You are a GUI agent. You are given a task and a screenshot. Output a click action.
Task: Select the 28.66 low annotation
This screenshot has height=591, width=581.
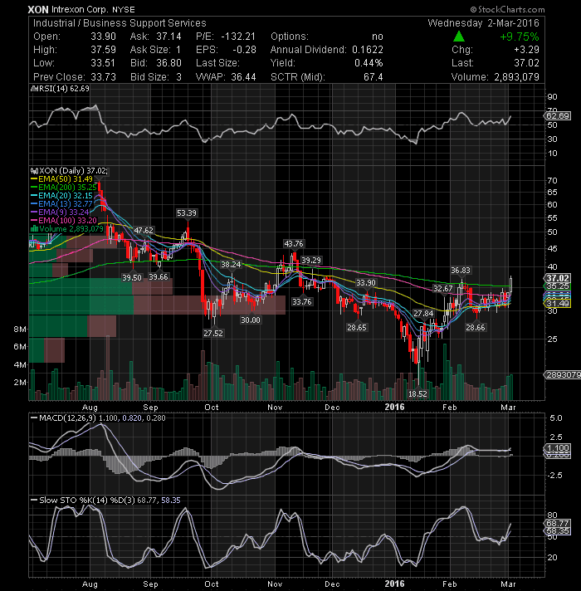(x=476, y=328)
